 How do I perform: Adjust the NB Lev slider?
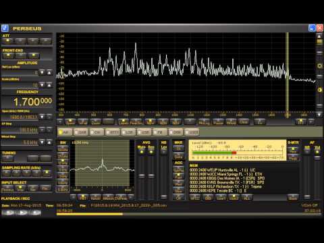click(x=164, y=197)
